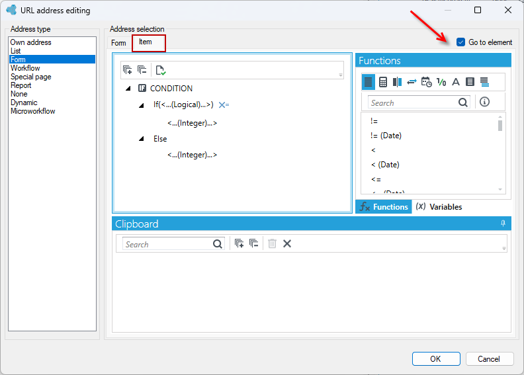Select the comparison columns function icon

coord(397,82)
